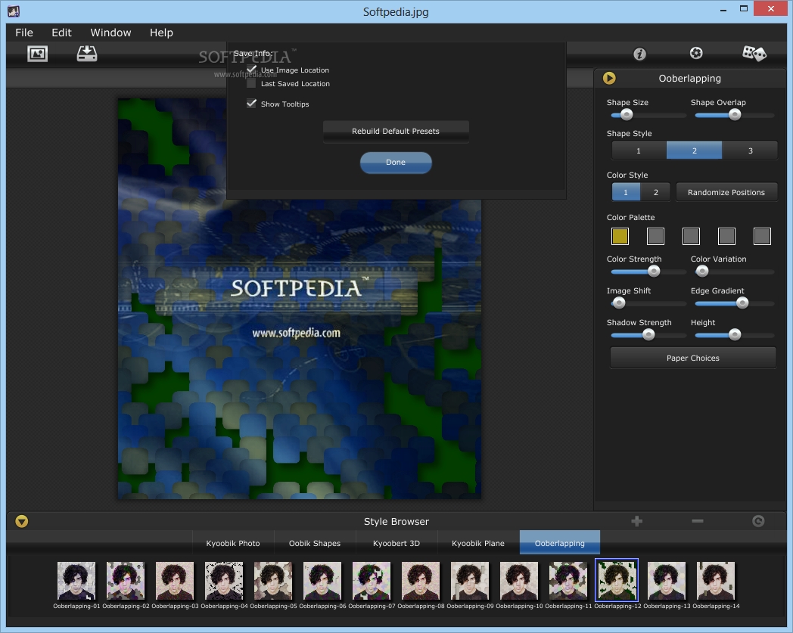The width and height of the screenshot is (793, 633).
Task: Switch to Kyoobert 3D tab
Action: 396,543
